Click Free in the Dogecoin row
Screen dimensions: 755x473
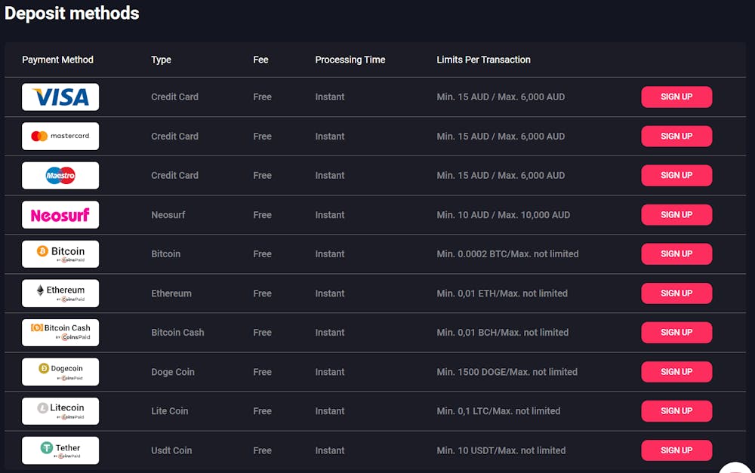[x=263, y=372]
